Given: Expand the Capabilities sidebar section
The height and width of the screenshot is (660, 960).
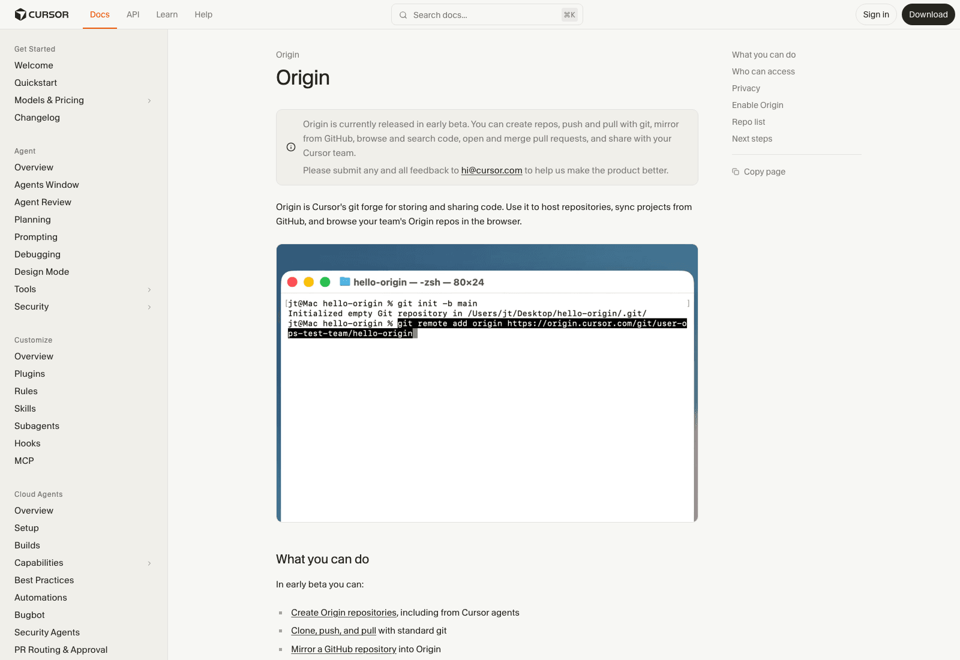Looking at the screenshot, I should pos(149,563).
